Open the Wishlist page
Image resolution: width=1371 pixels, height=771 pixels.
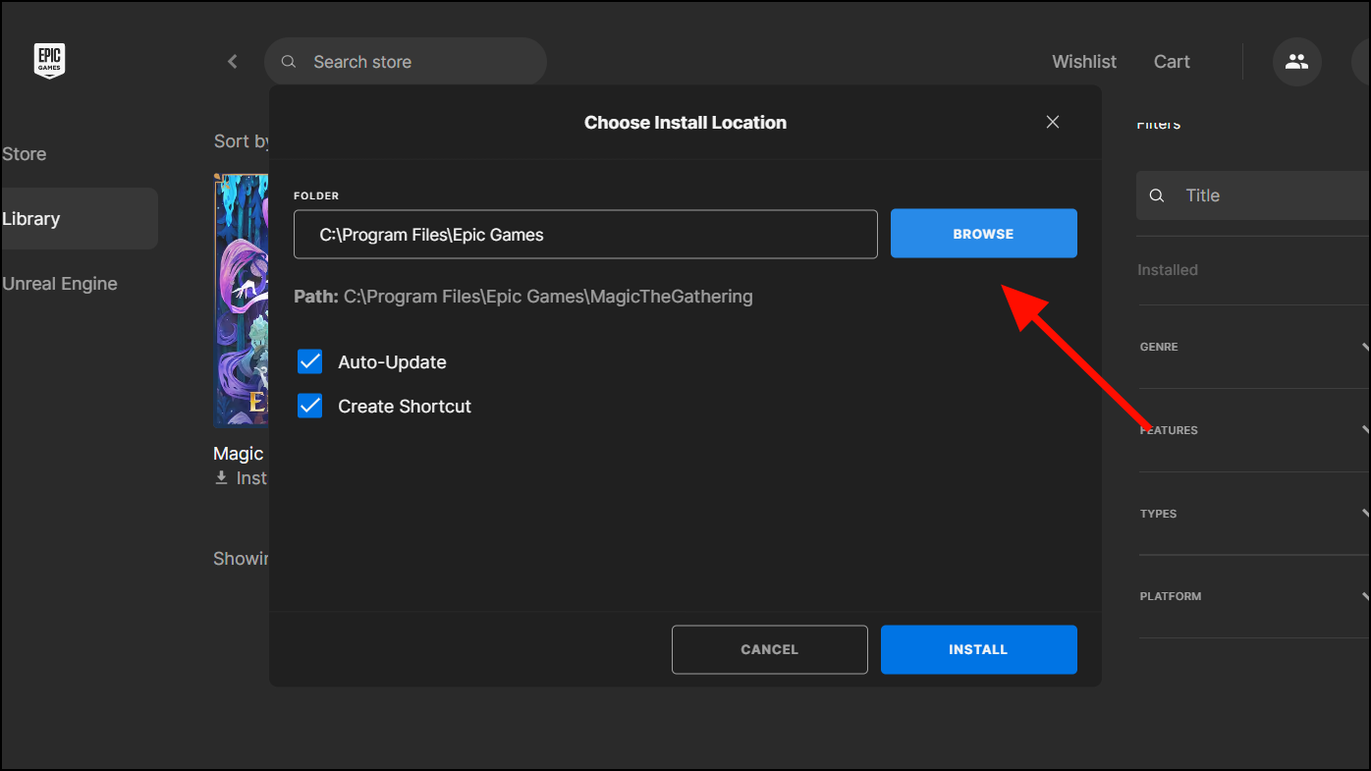coord(1084,62)
